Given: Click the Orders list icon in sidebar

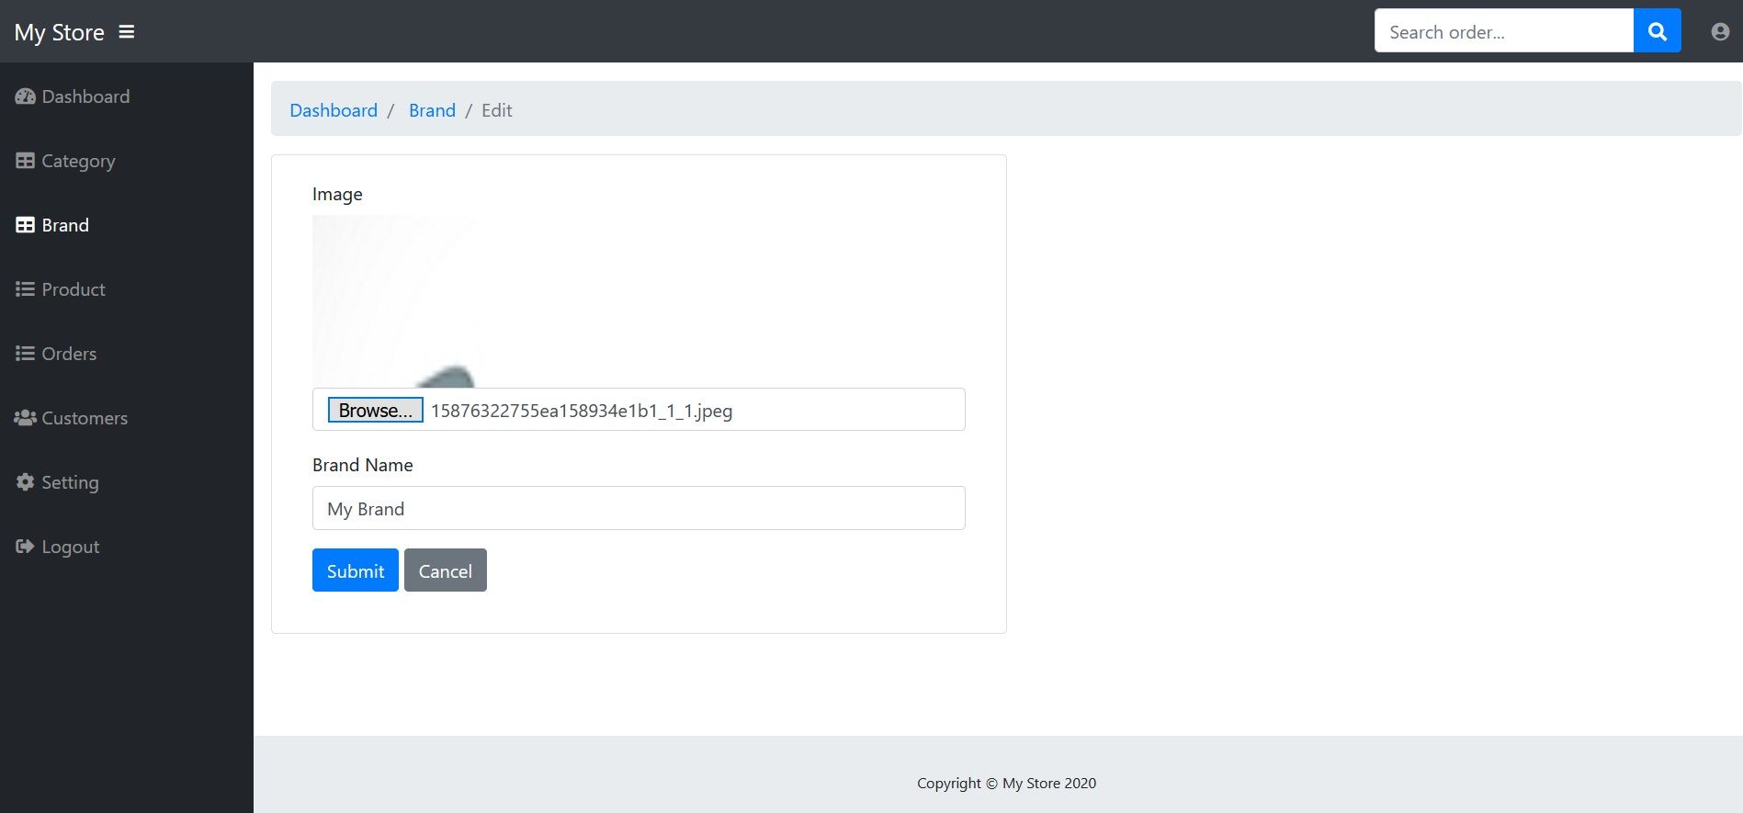Looking at the screenshot, I should (26, 354).
